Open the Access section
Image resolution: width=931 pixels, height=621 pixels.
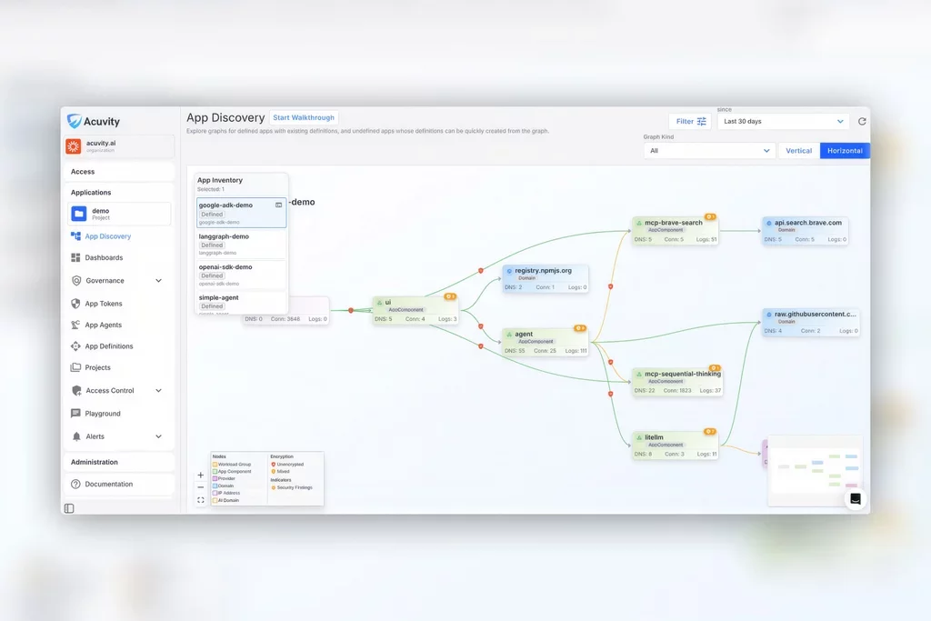[x=119, y=172]
